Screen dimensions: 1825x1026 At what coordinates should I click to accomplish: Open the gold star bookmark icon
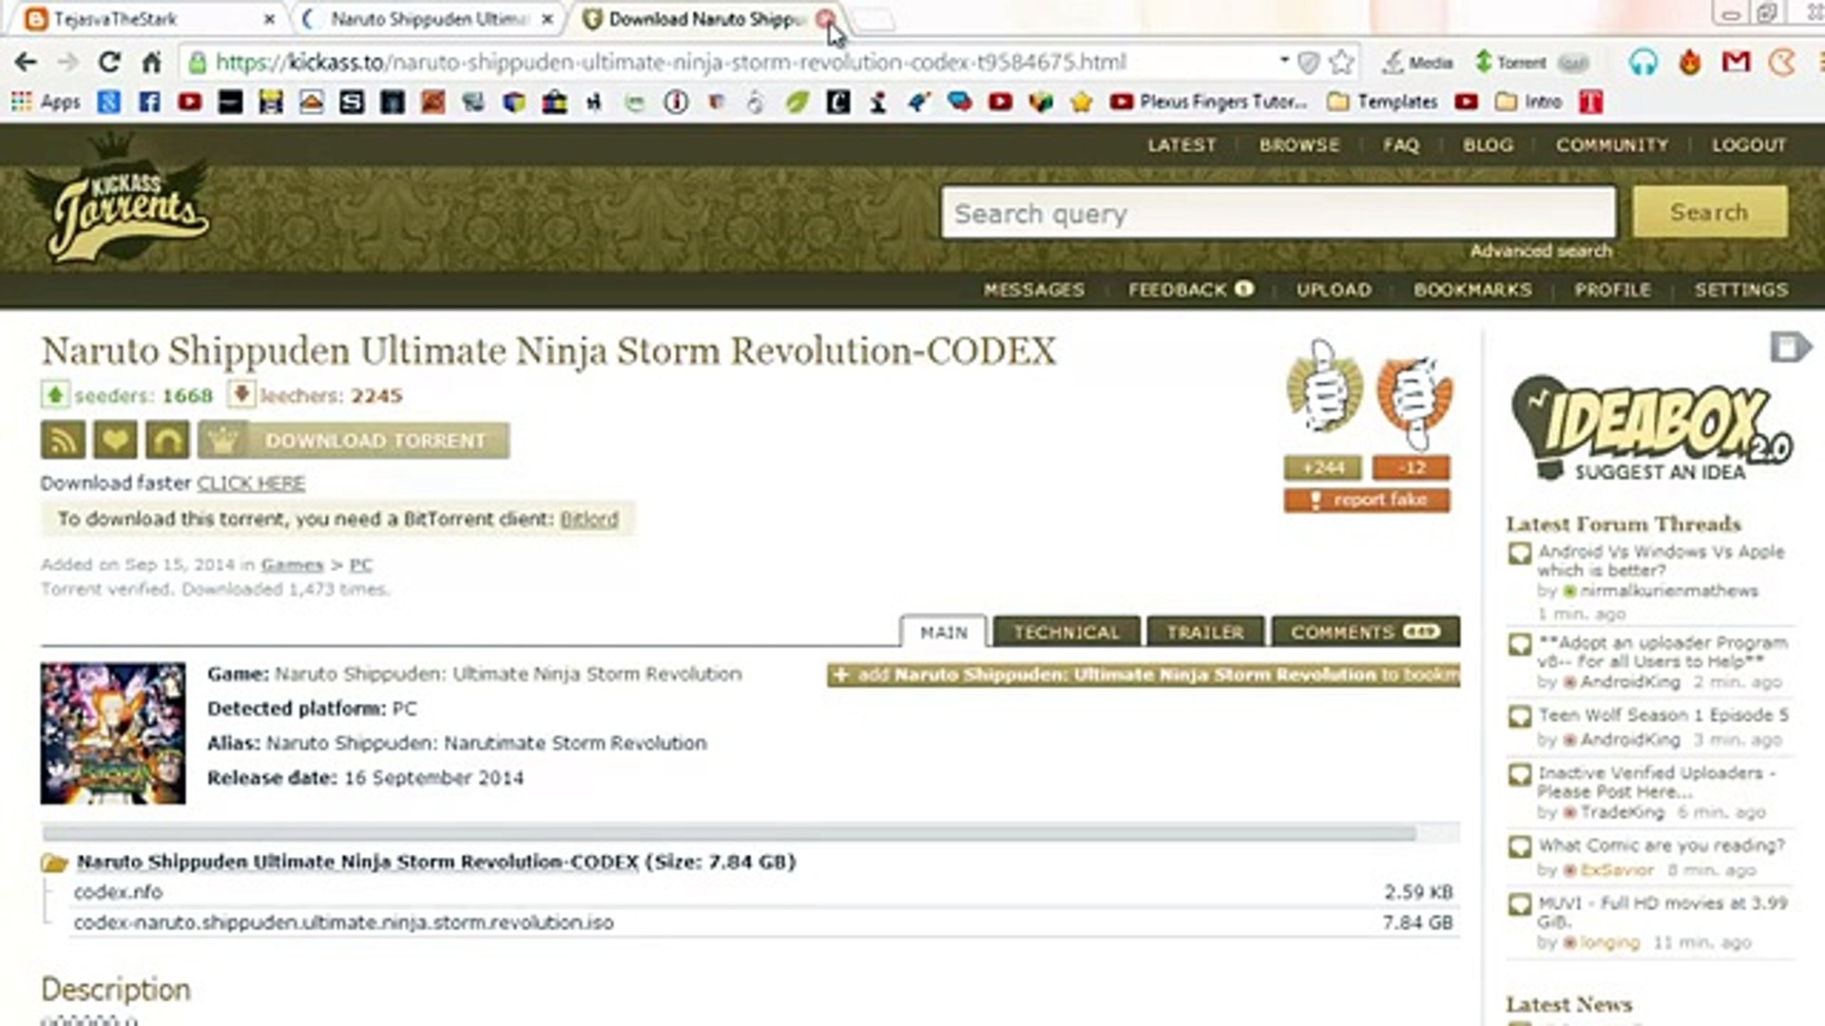tap(1081, 102)
